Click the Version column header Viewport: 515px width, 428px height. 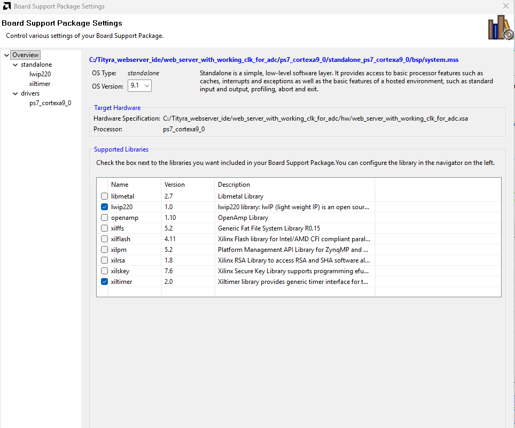tap(175, 185)
